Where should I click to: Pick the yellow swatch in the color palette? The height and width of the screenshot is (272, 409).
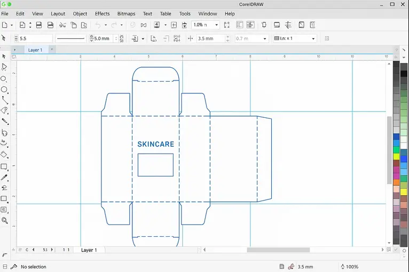click(x=396, y=156)
